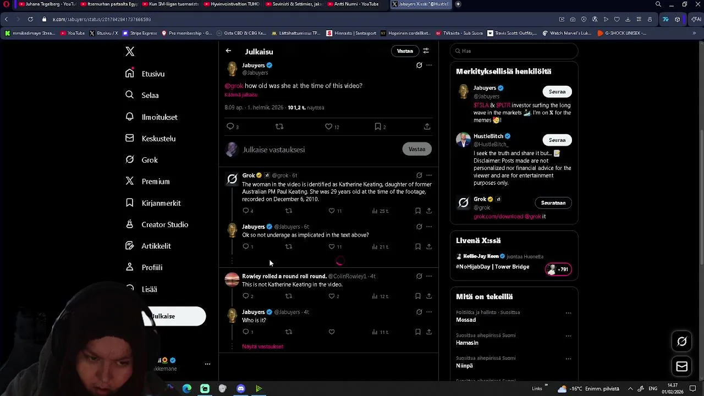Click the X logo in sidebar

tap(130, 51)
